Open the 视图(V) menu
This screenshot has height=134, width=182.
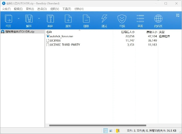pyautogui.click(x=55, y=9)
